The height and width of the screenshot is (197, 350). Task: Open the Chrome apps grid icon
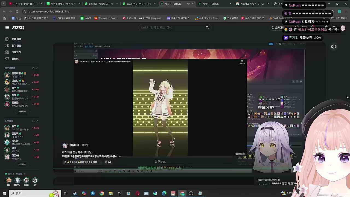5,18
